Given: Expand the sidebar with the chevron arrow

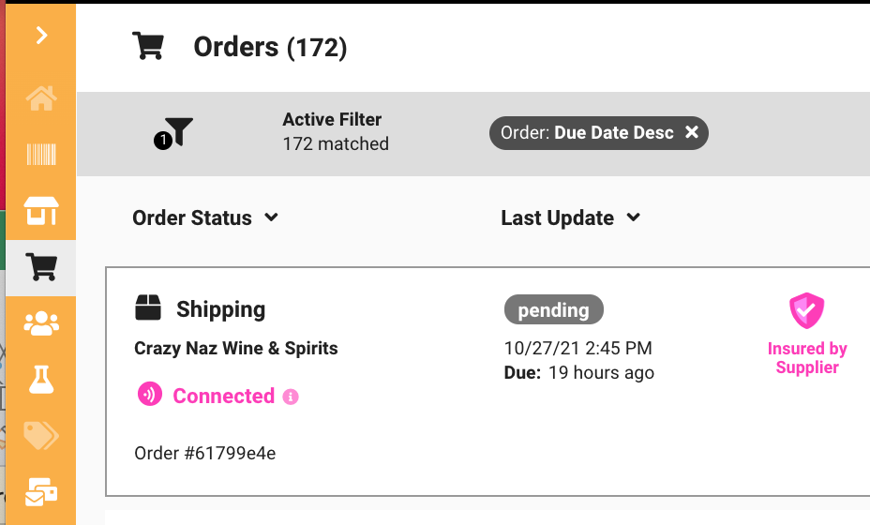Looking at the screenshot, I should [41, 36].
